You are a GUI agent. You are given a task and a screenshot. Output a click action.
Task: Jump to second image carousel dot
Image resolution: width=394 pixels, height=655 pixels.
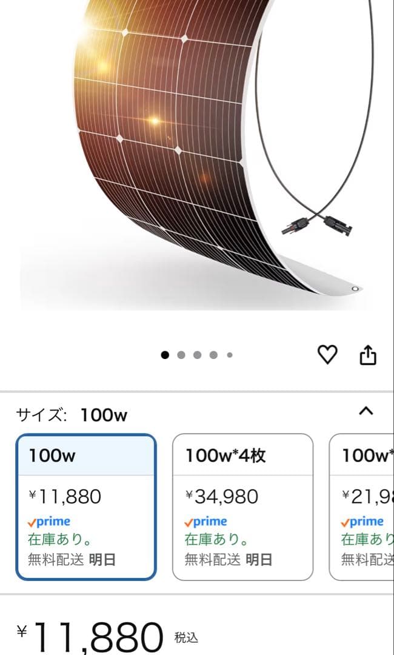pos(181,355)
